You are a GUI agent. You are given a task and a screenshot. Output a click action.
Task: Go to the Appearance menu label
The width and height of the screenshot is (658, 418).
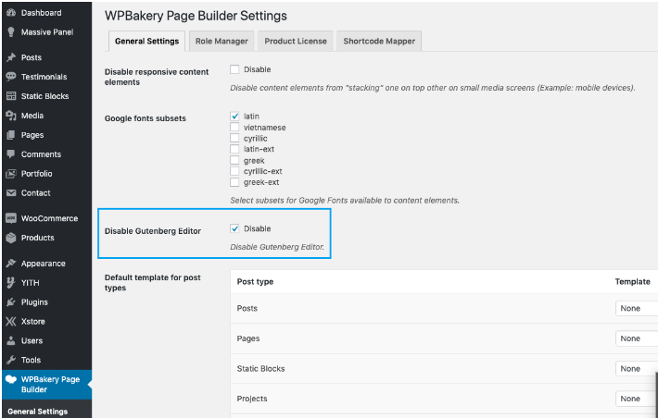[x=44, y=264]
